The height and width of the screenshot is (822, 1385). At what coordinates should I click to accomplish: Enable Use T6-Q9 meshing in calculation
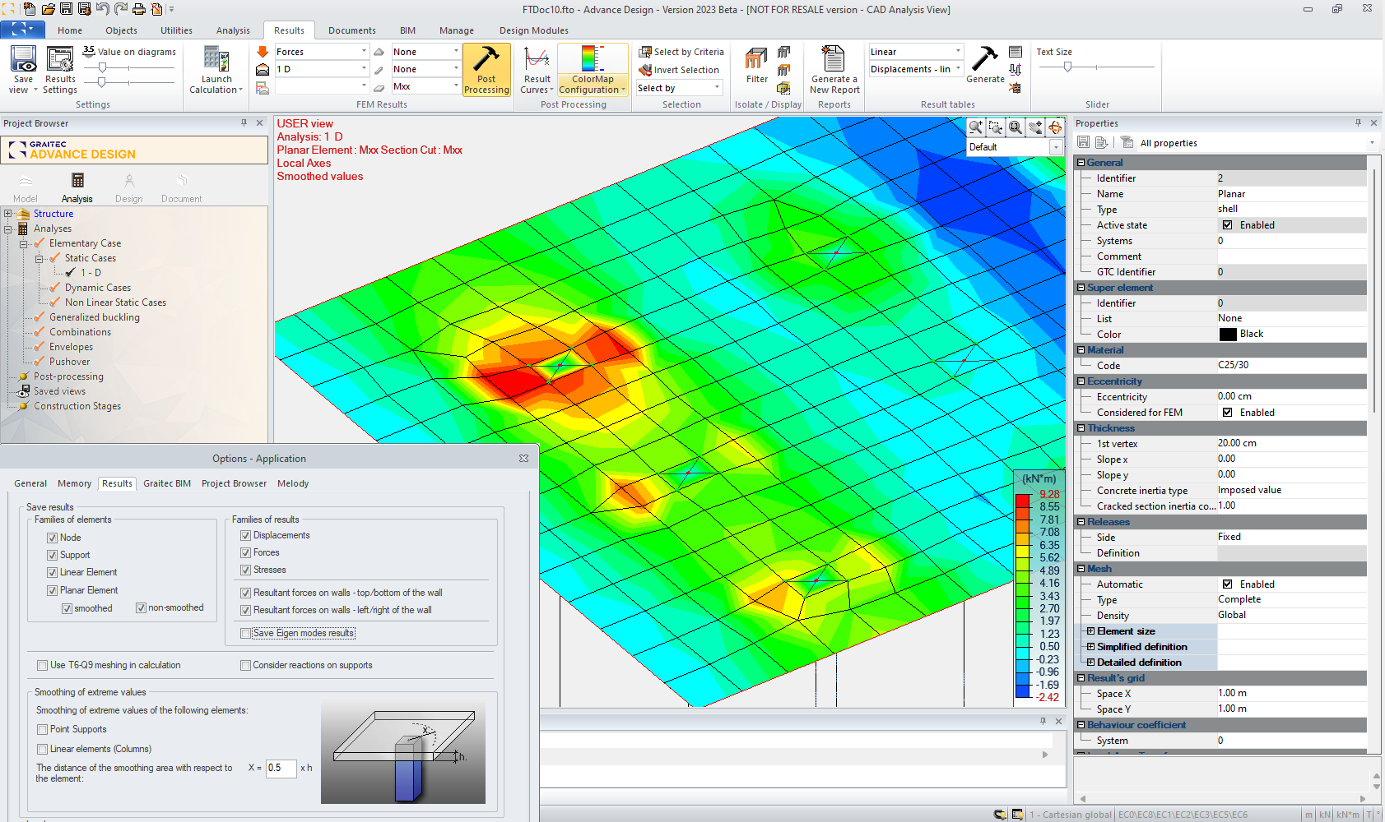42,665
